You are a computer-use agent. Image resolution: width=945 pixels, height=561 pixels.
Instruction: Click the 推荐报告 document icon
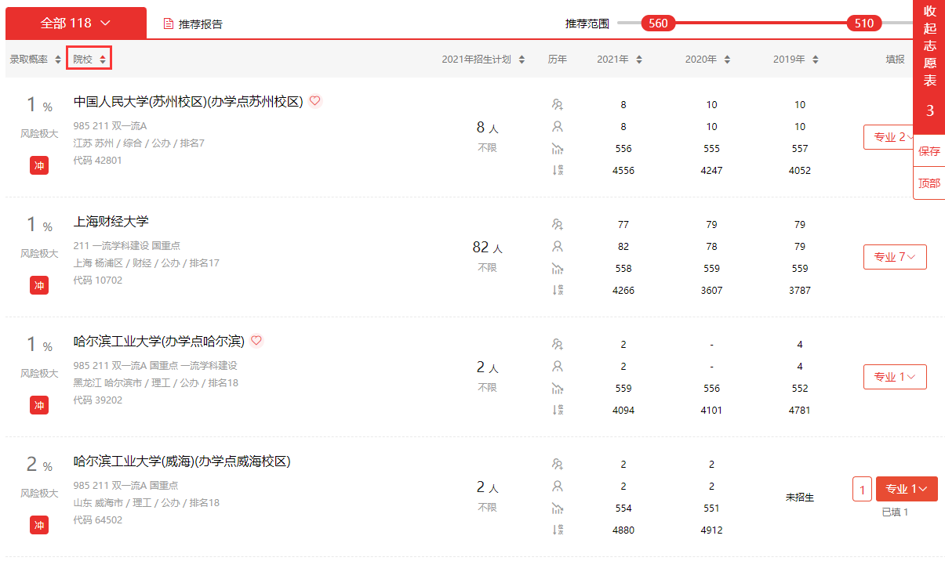[168, 24]
